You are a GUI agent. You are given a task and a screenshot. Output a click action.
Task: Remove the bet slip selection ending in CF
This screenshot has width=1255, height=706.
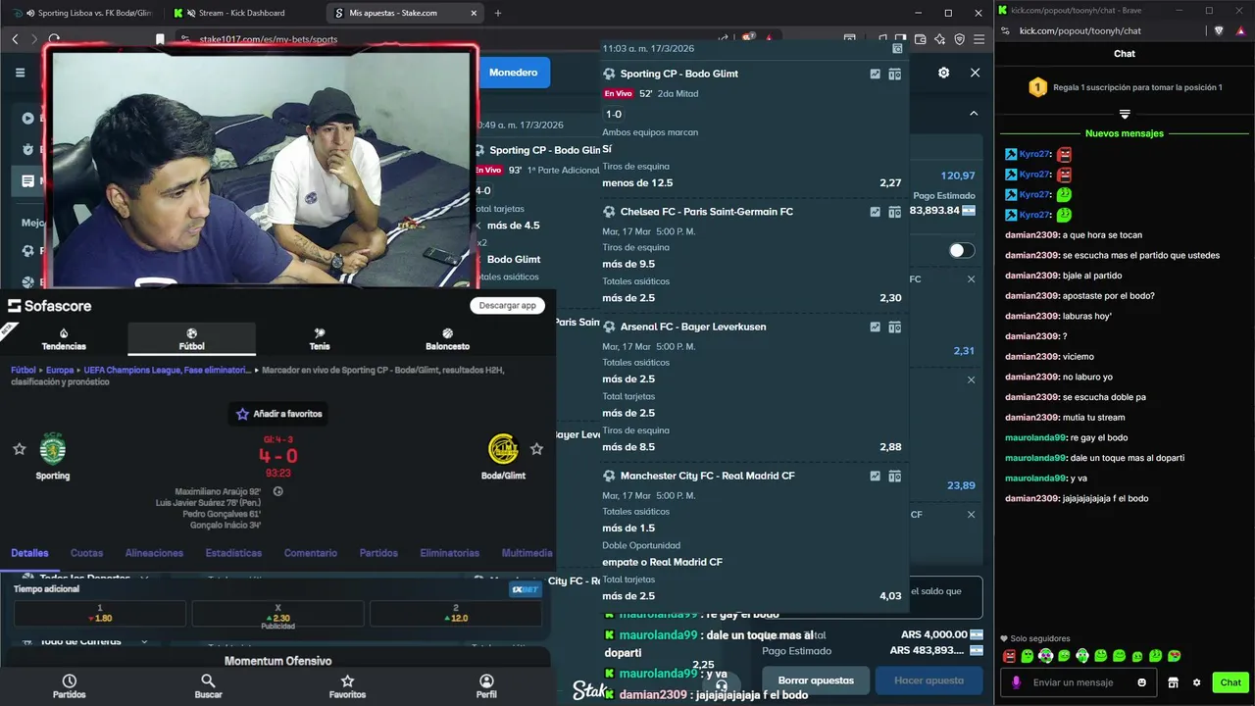click(x=972, y=514)
